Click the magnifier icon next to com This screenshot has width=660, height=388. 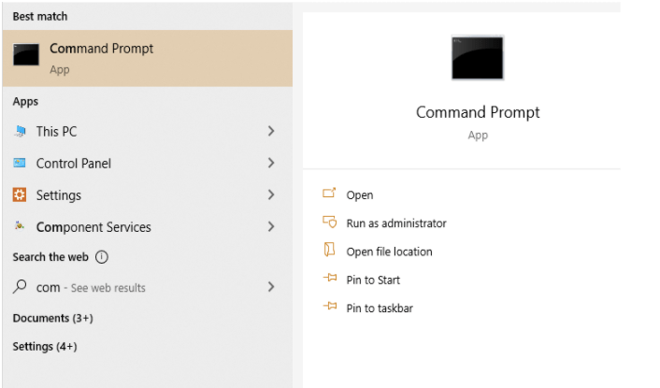pyautogui.click(x=20, y=287)
